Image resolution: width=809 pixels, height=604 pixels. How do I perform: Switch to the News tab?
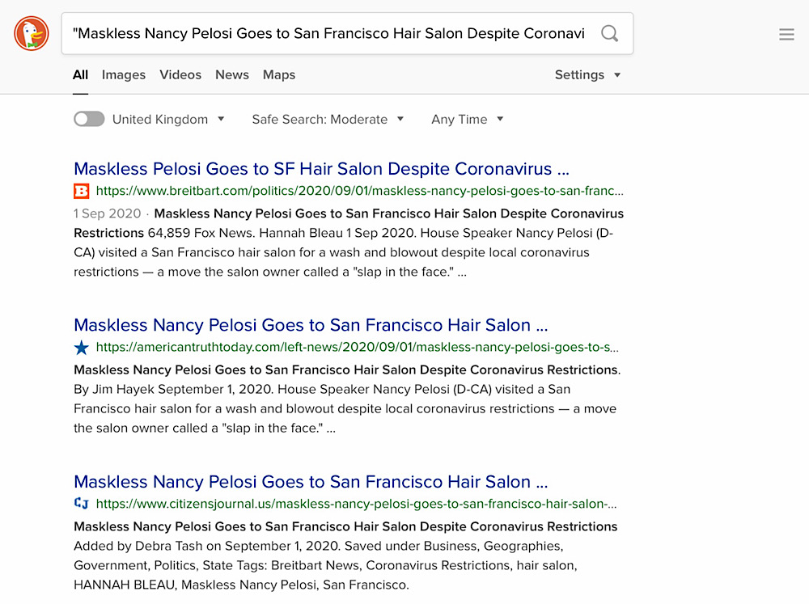click(232, 74)
